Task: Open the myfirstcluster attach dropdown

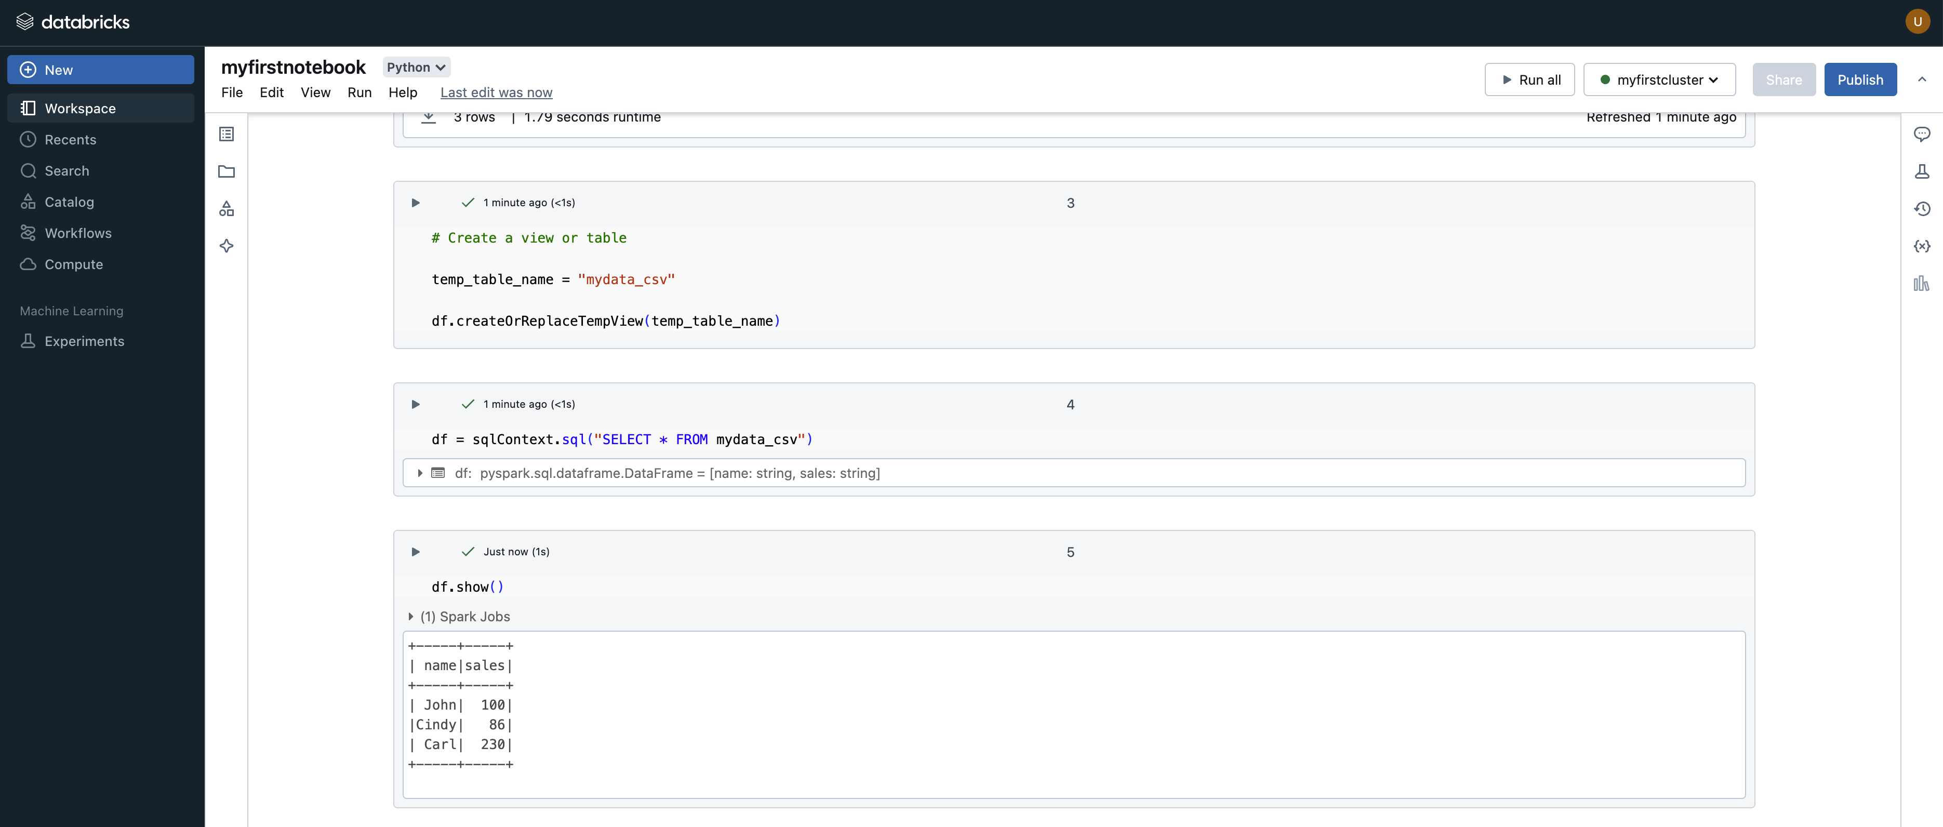Action: point(1659,79)
